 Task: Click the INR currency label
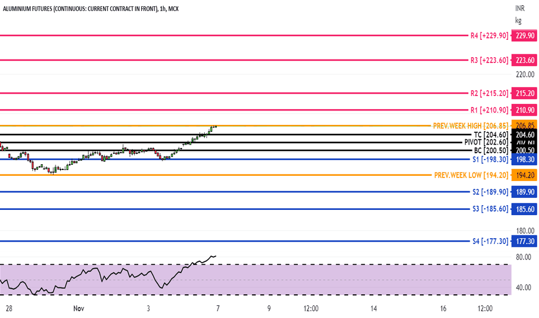point(520,9)
